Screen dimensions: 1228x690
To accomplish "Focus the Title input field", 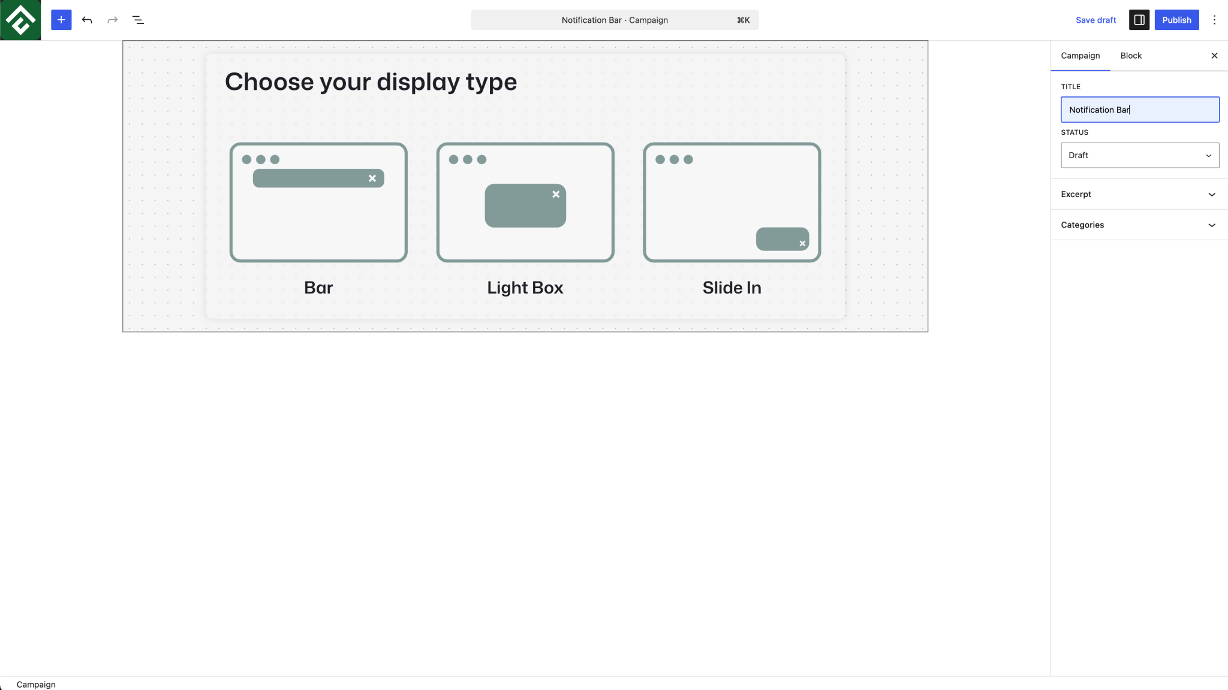I will 1140,110.
